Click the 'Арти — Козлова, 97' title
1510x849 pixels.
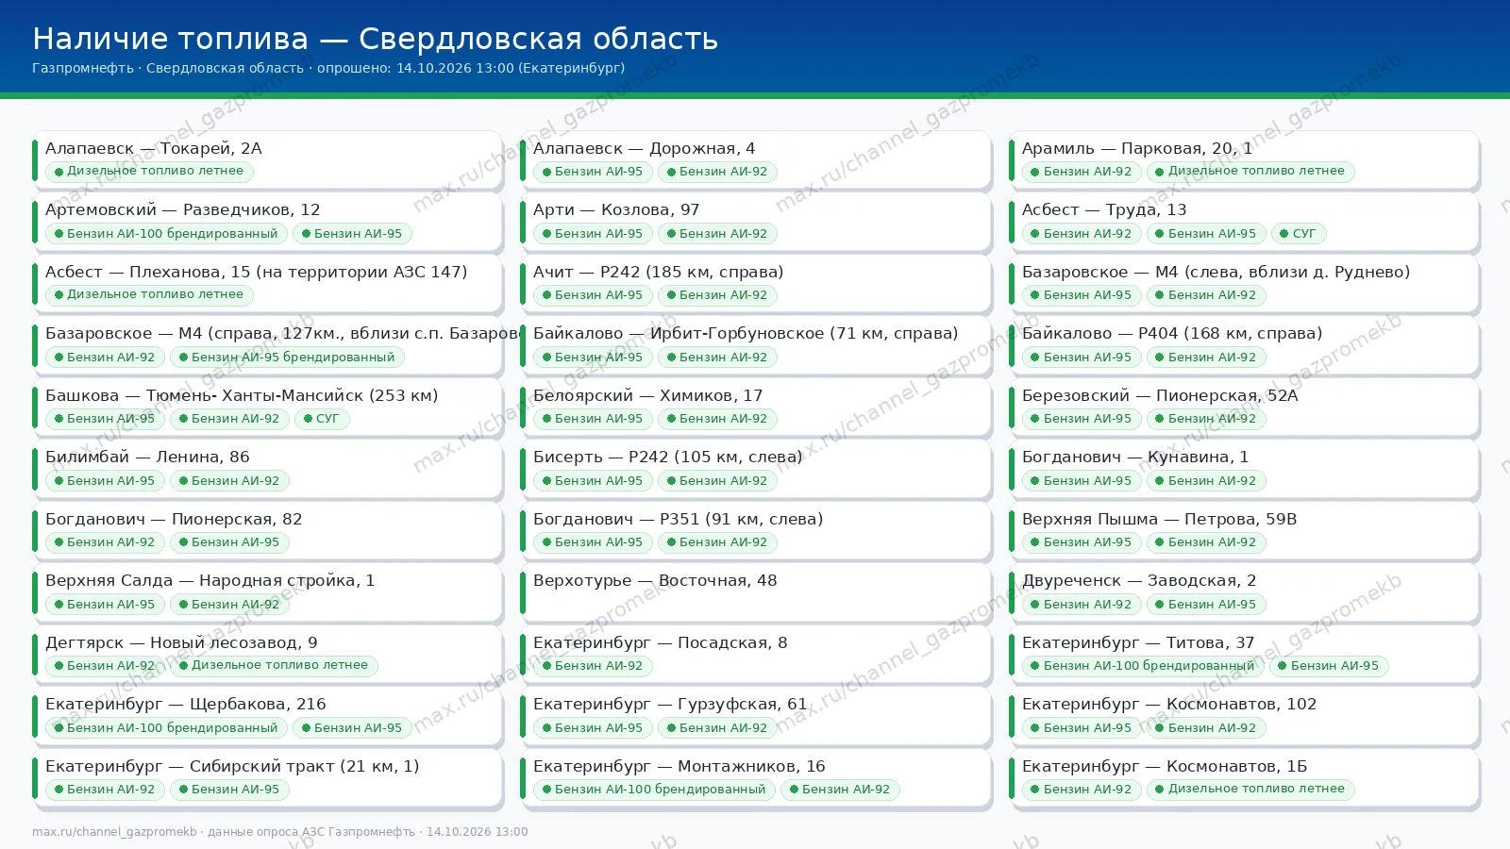point(616,209)
